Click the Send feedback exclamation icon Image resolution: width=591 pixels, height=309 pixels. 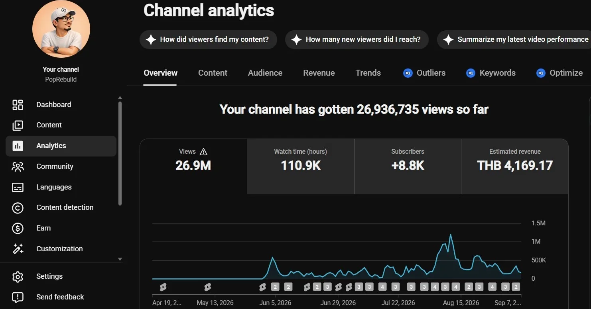[18, 297]
